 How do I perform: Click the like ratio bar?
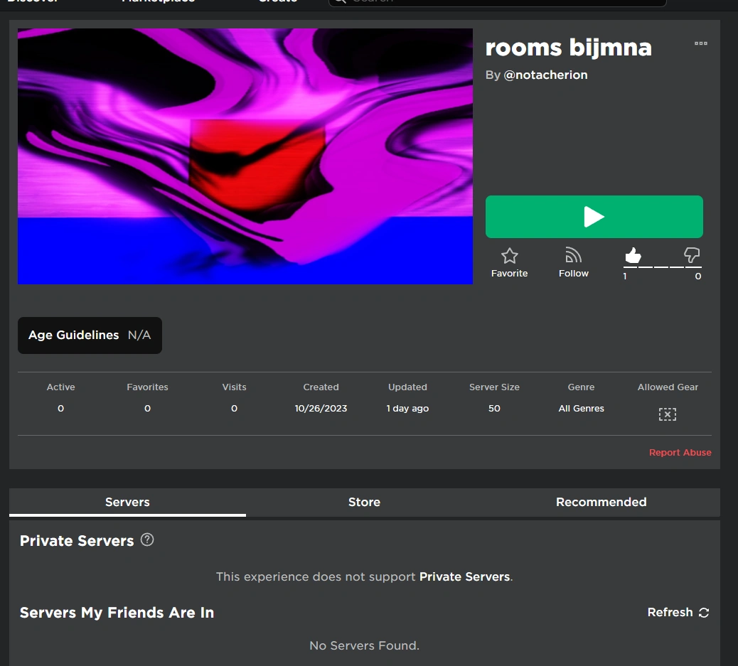click(x=661, y=267)
